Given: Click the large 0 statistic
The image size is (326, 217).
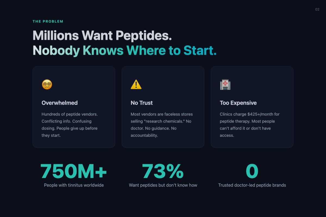Looking at the screenshot, I should click(x=252, y=171).
